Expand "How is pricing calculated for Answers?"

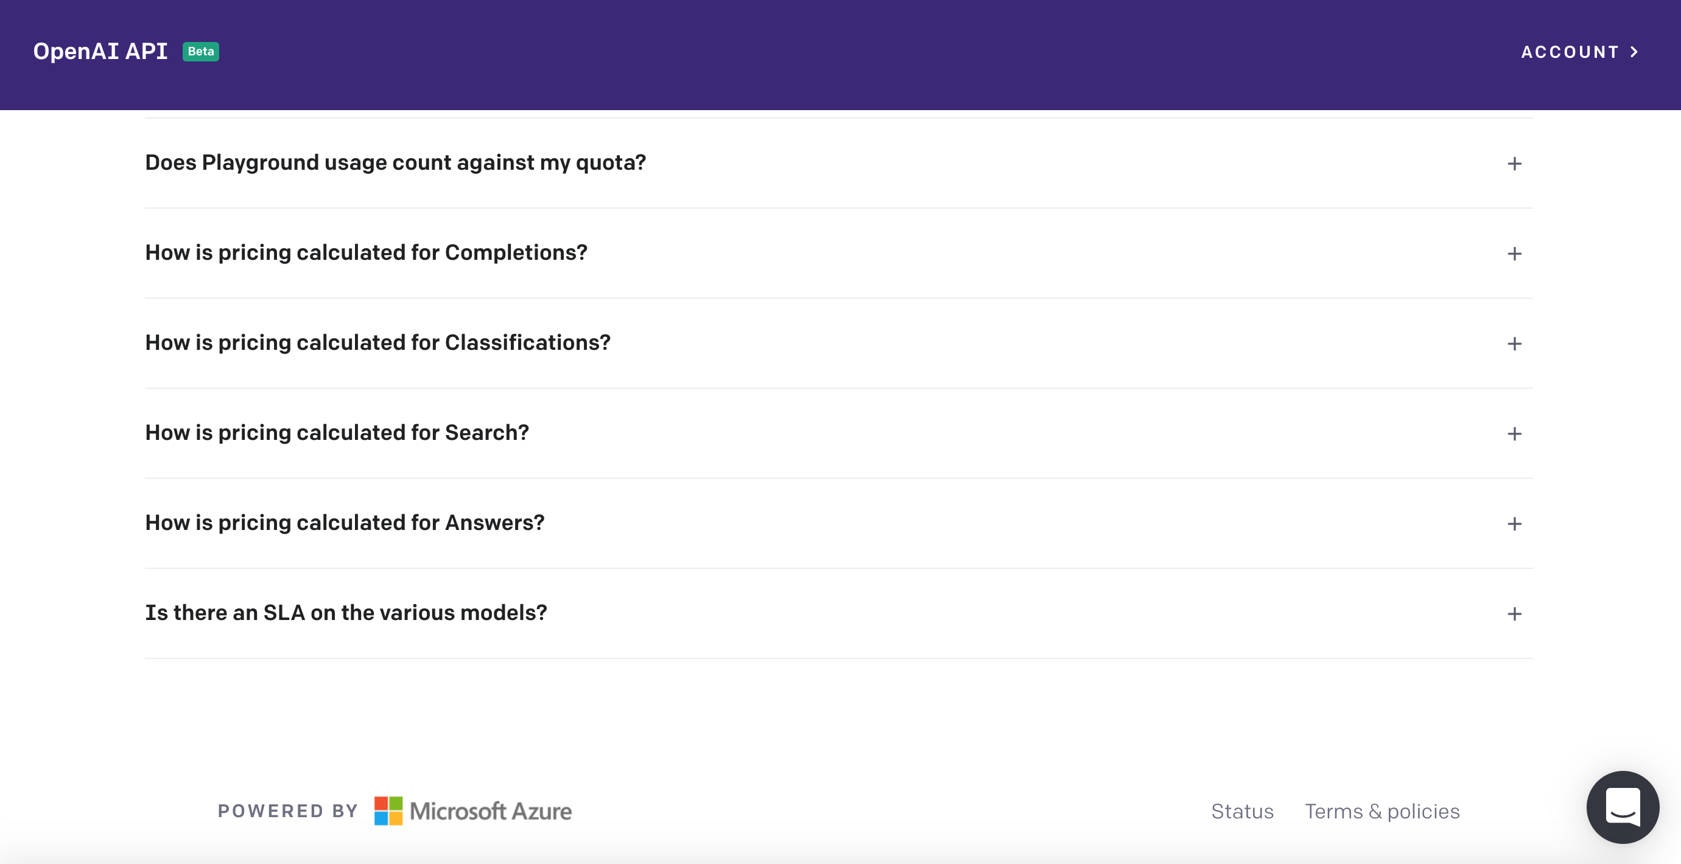point(838,523)
